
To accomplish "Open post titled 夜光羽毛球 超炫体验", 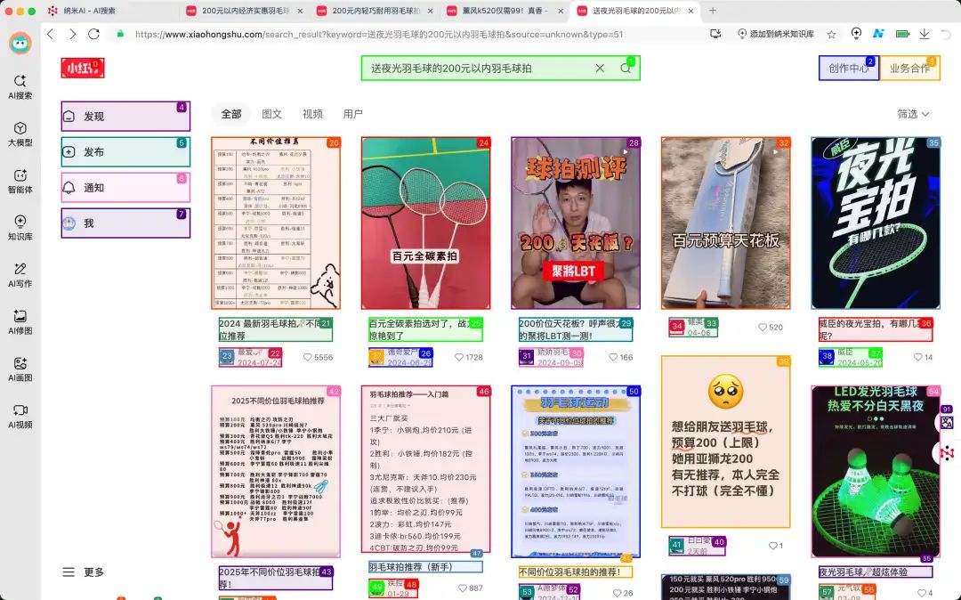I will coord(876,572).
